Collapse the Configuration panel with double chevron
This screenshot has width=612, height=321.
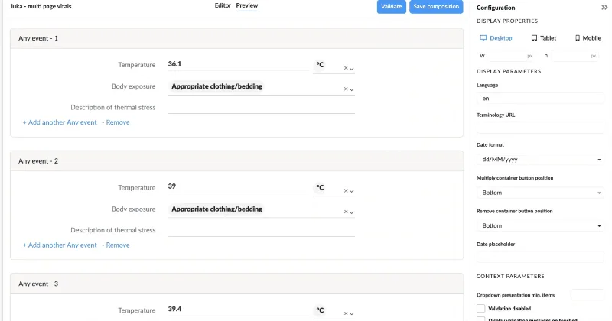(604, 8)
